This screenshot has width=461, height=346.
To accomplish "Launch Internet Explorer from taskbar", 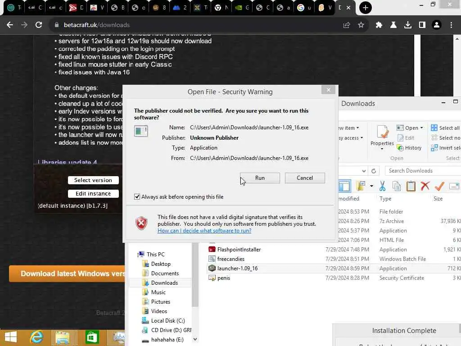I will click(36, 337).
